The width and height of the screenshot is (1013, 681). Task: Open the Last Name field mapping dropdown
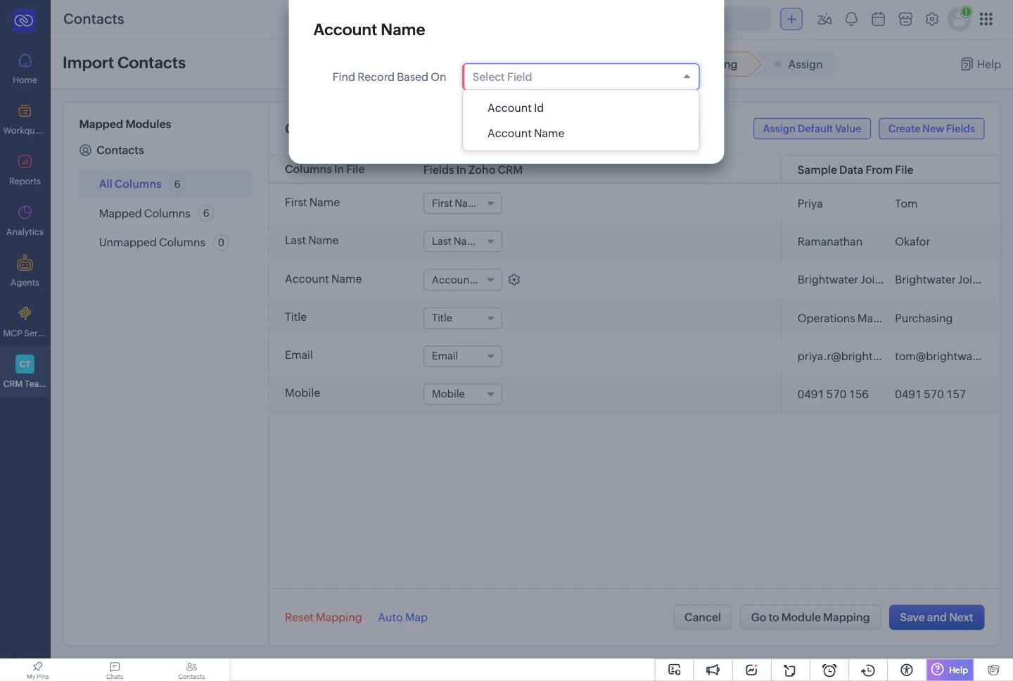click(462, 241)
